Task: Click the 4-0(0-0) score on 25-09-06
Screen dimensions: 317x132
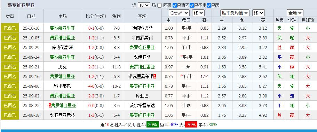Action: pyautogui.click(x=96, y=86)
